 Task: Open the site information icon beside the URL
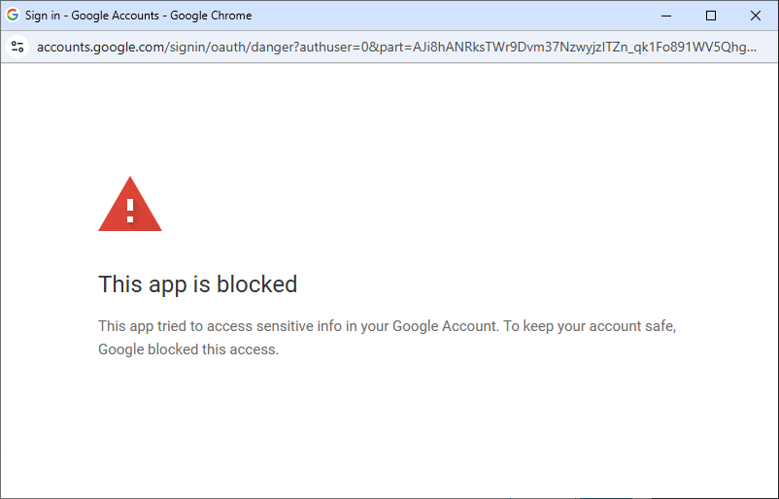coord(17,47)
